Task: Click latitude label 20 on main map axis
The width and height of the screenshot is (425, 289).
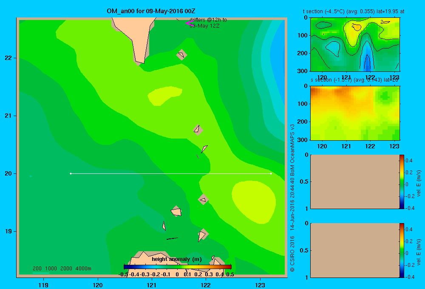Action: click(x=8, y=173)
